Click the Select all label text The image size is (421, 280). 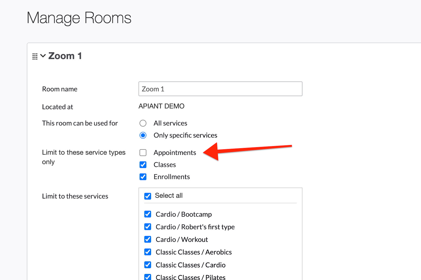[x=169, y=196]
